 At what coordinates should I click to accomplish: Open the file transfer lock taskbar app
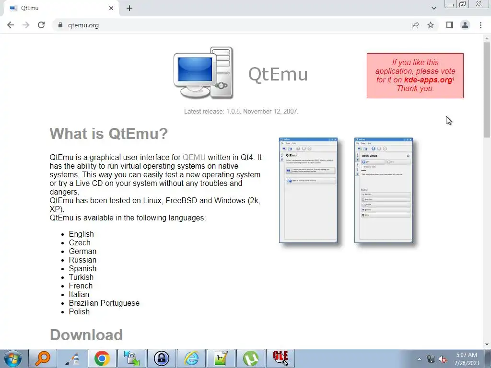132,358
